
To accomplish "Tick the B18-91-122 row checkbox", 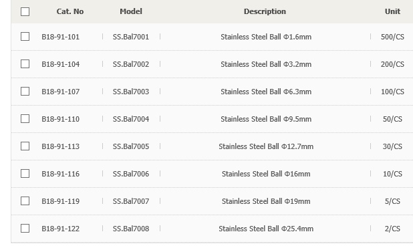I will pos(25,228).
